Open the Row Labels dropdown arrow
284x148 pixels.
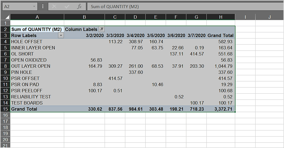click(61, 36)
